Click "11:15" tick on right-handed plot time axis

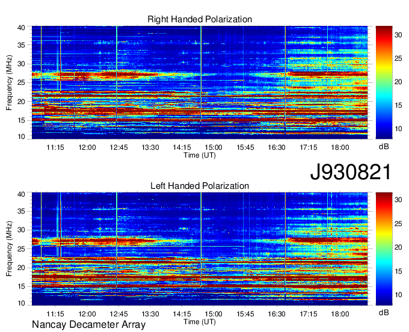pyautogui.click(x=55, y=147)
